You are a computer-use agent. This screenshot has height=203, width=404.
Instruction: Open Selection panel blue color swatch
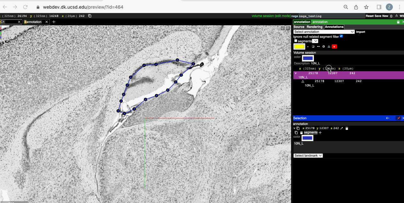coord(307,138)
